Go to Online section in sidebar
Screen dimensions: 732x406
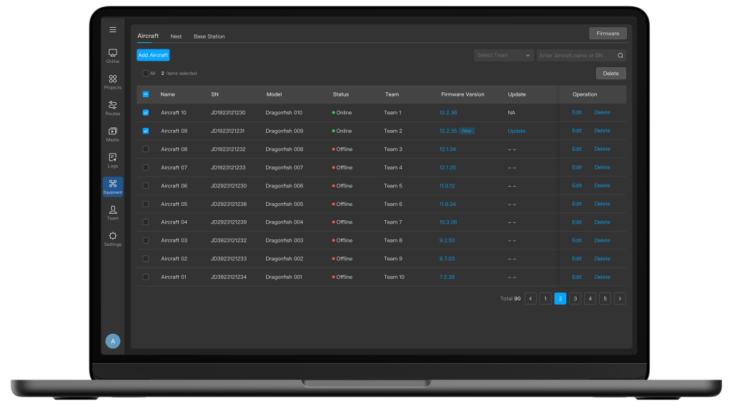pos(113,55)
